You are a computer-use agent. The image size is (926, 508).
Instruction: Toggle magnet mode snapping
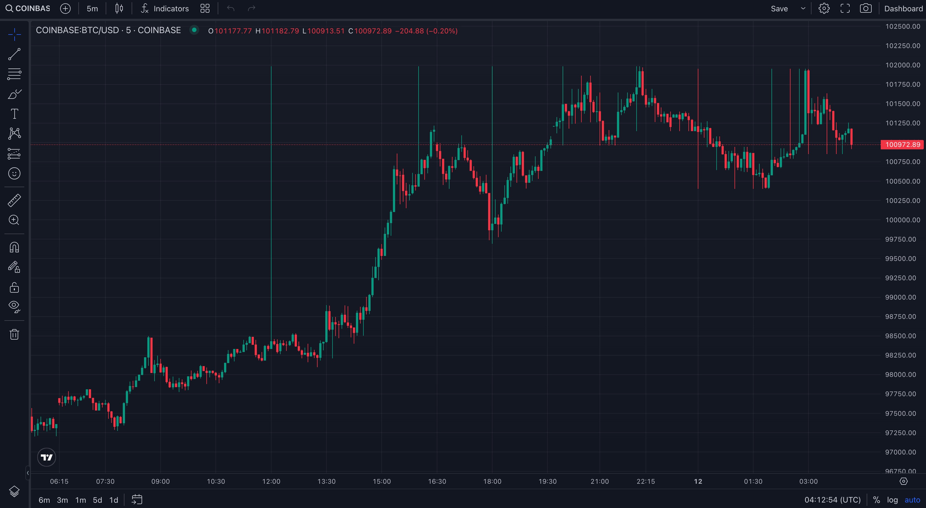click(14, 248)
